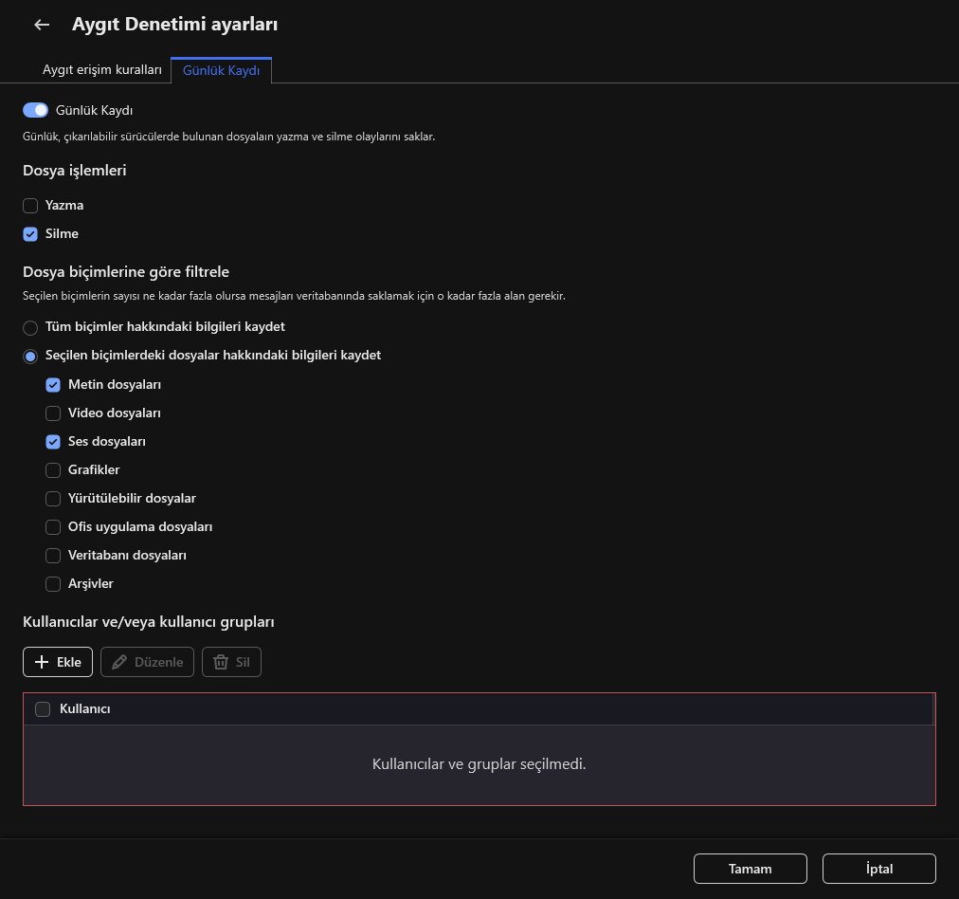959x899 pixels.
Task: Enable the Yazma checkbox
Action: (30, 206)
